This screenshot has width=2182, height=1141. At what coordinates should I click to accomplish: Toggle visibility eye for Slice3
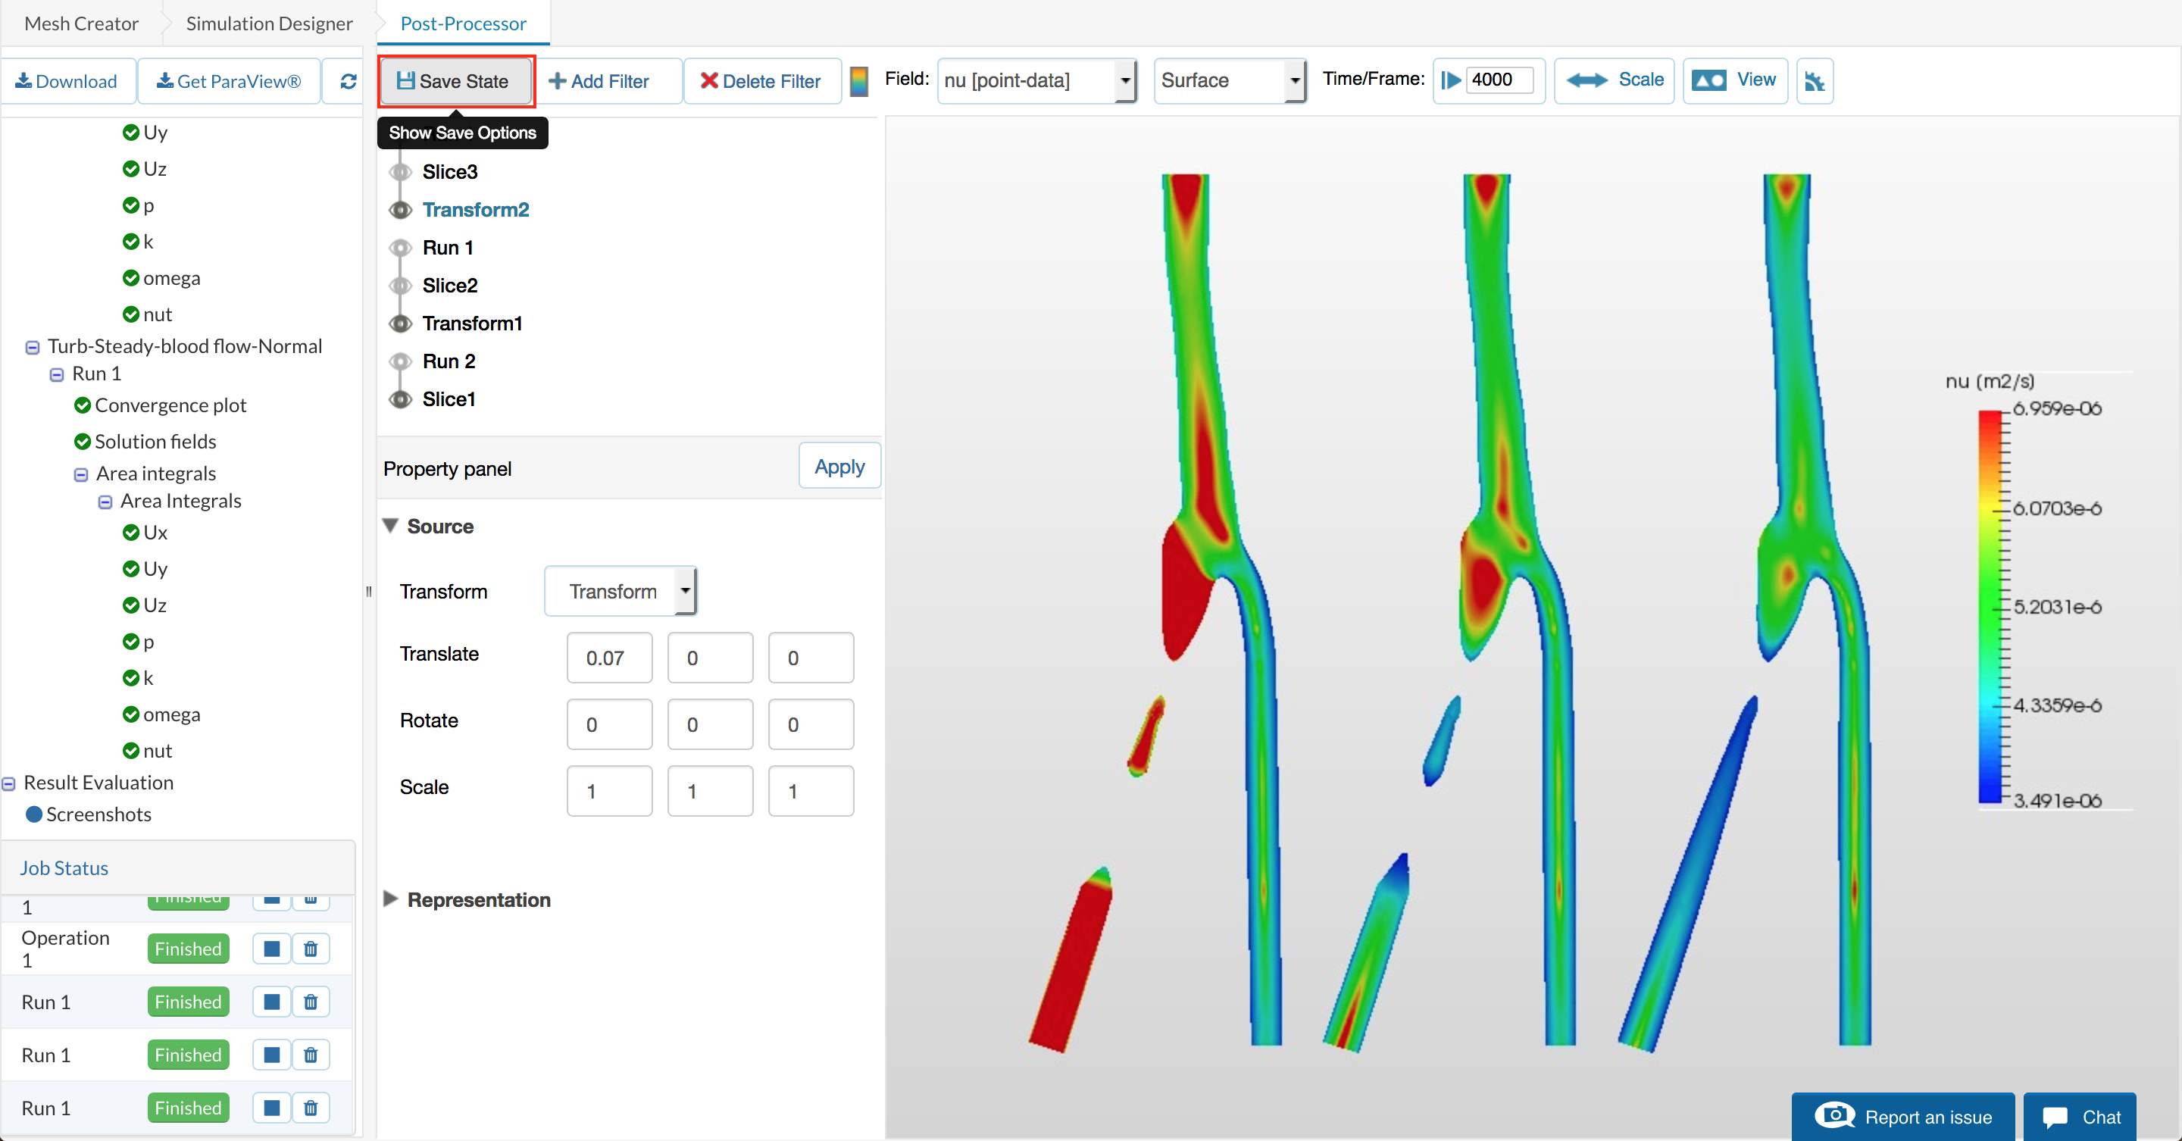(400, 172)
